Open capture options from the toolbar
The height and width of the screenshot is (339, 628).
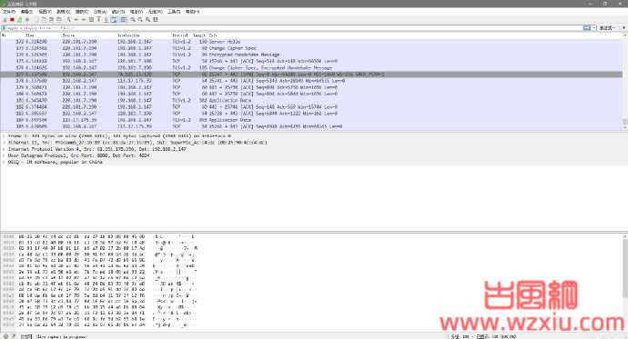point(27,20)
